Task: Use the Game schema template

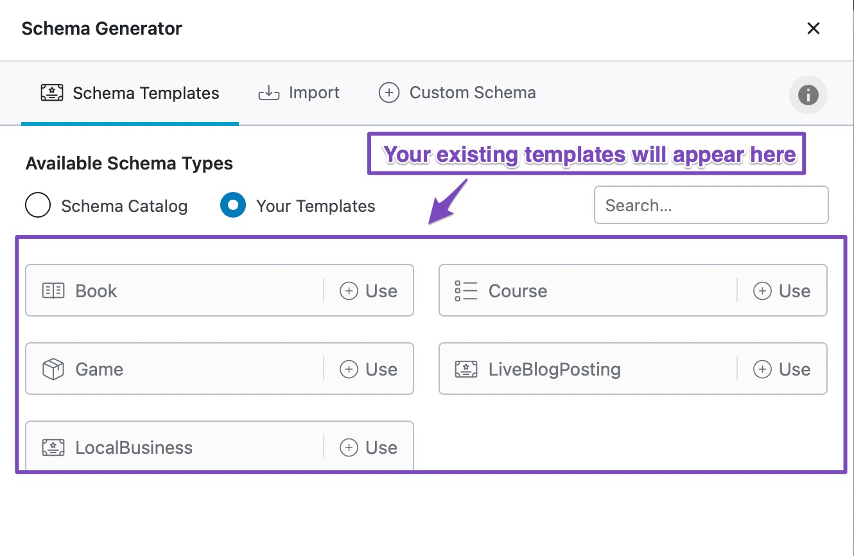Action: tap(369, 369)
